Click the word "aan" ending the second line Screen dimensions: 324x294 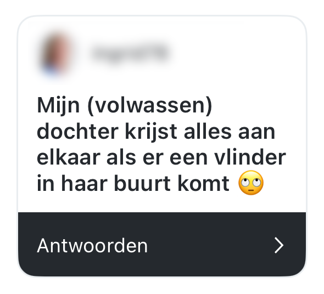256,134
